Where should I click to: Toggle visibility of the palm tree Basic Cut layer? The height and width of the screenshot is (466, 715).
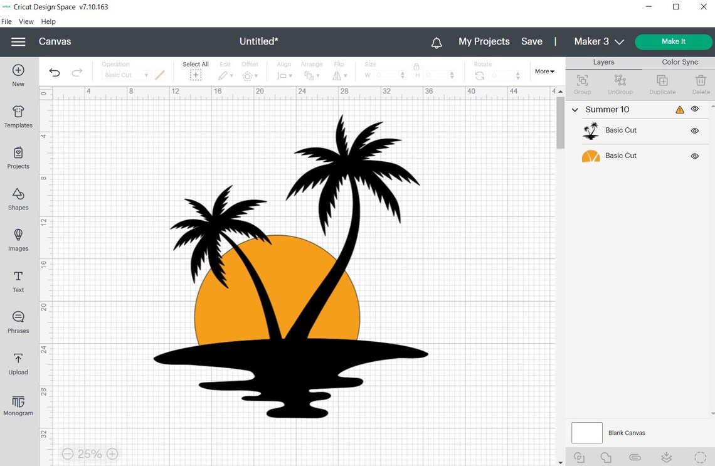coord(694,130)
